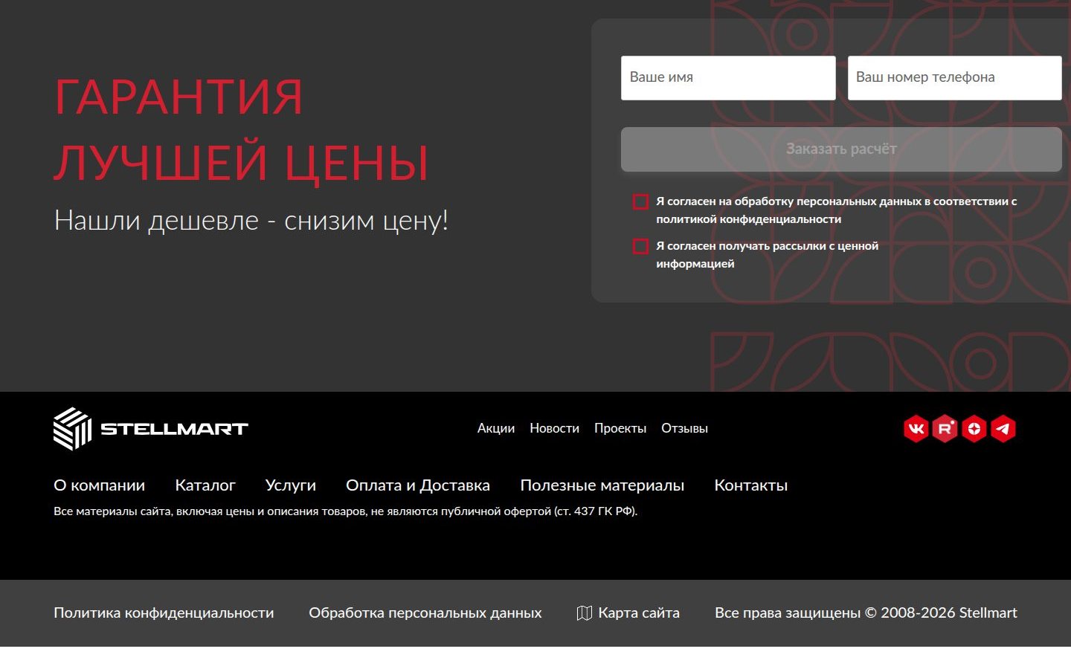Navigate to О компании
Viewport: 1071px width, 669px height.
pyautogui.click(x=100, y=485)
